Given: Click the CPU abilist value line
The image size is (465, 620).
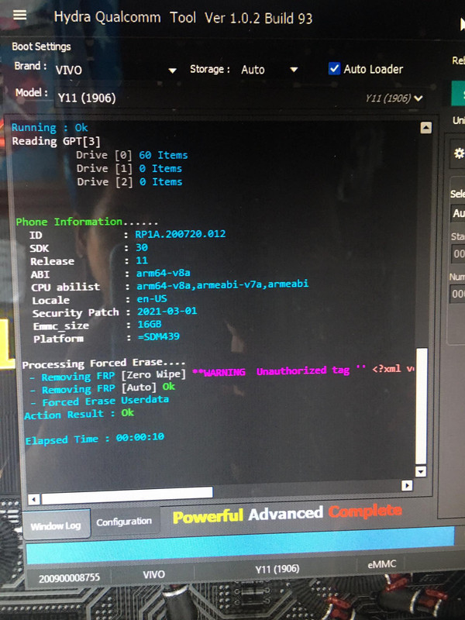Looking at the screenshot, I should pyautogui.click(x=222, y=284).
